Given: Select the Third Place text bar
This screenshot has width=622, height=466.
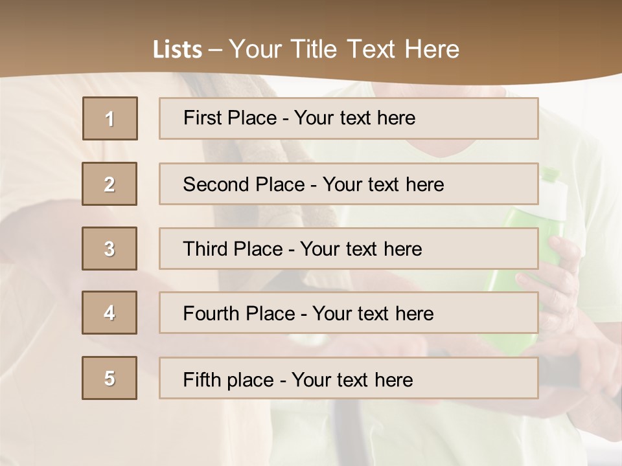Looking at the screenshot, I should coord(349,249).
